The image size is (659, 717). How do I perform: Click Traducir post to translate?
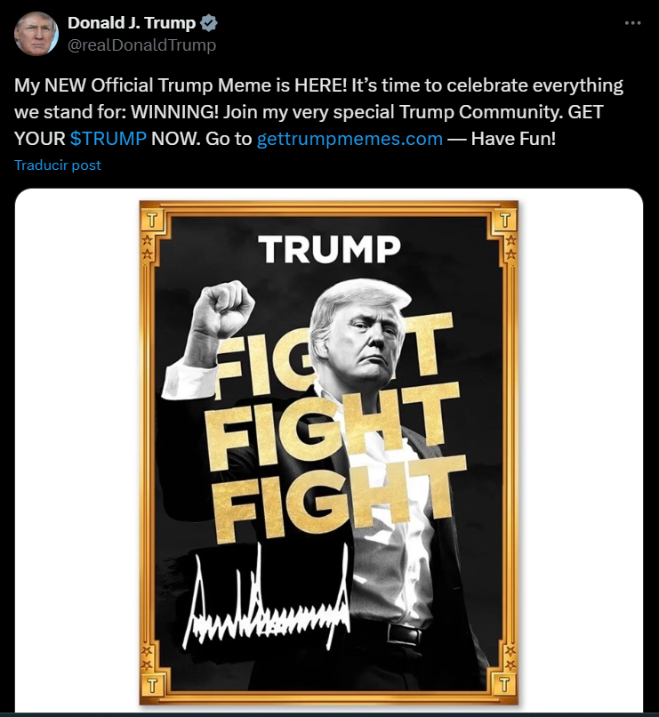[58, 165]
